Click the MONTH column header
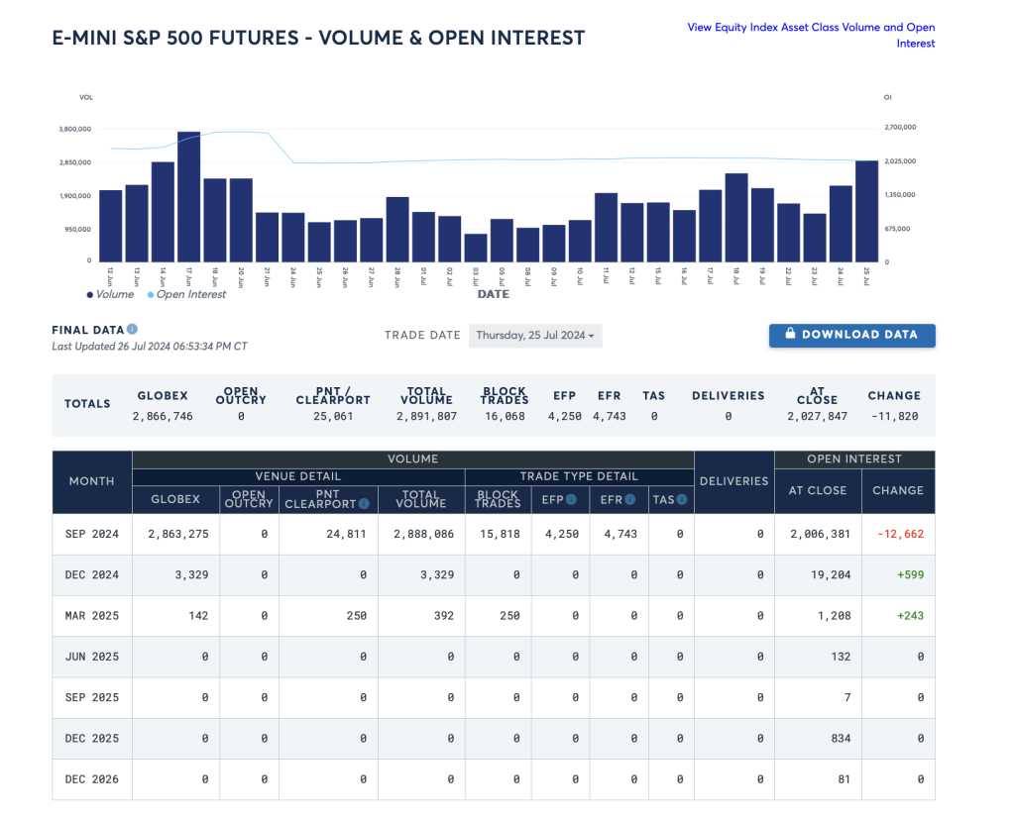This screenshot has width=1015, height=819. [x=92, y=481]
